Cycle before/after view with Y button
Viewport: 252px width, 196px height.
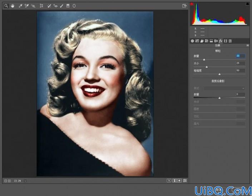coord(169,181)
